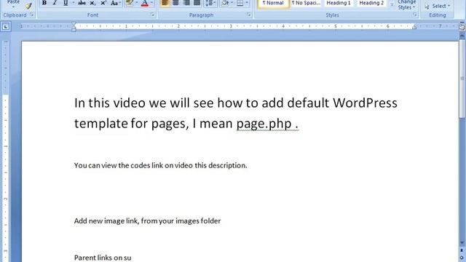Click the Font group label

[x=92, y=15]
